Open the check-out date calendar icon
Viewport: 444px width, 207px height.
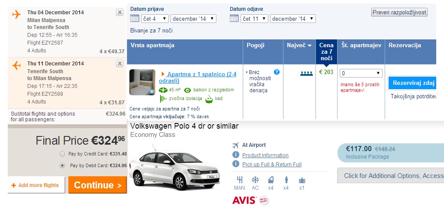coord(234,18)
